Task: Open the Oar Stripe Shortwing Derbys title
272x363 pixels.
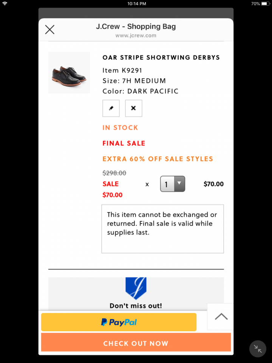Action: (161, 58)
